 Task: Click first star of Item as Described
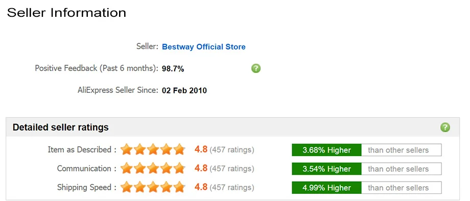[127, 149]
